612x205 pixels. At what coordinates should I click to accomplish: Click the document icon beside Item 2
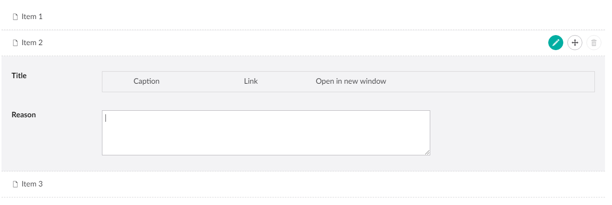15,43
